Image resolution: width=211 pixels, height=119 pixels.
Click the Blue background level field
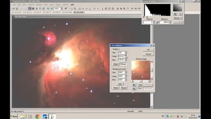(121, 80)
